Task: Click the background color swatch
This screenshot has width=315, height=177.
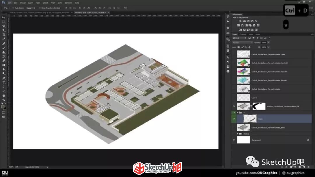Action: 5,109
